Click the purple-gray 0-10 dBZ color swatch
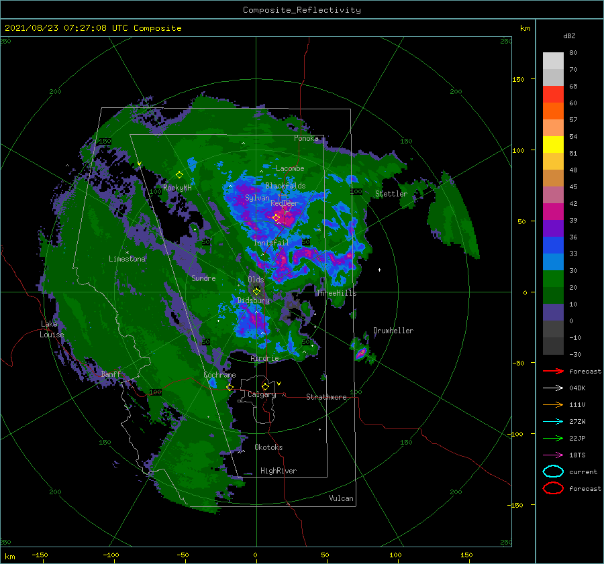The image size is (604, 564). coord(553,313)
